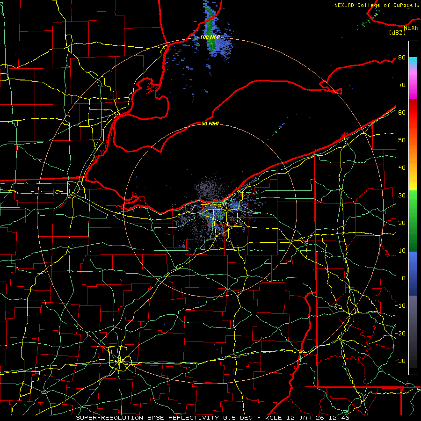421x421 pixels.
Task: Click the 30 value on dBZ scale
Action: tap(402, 196)
